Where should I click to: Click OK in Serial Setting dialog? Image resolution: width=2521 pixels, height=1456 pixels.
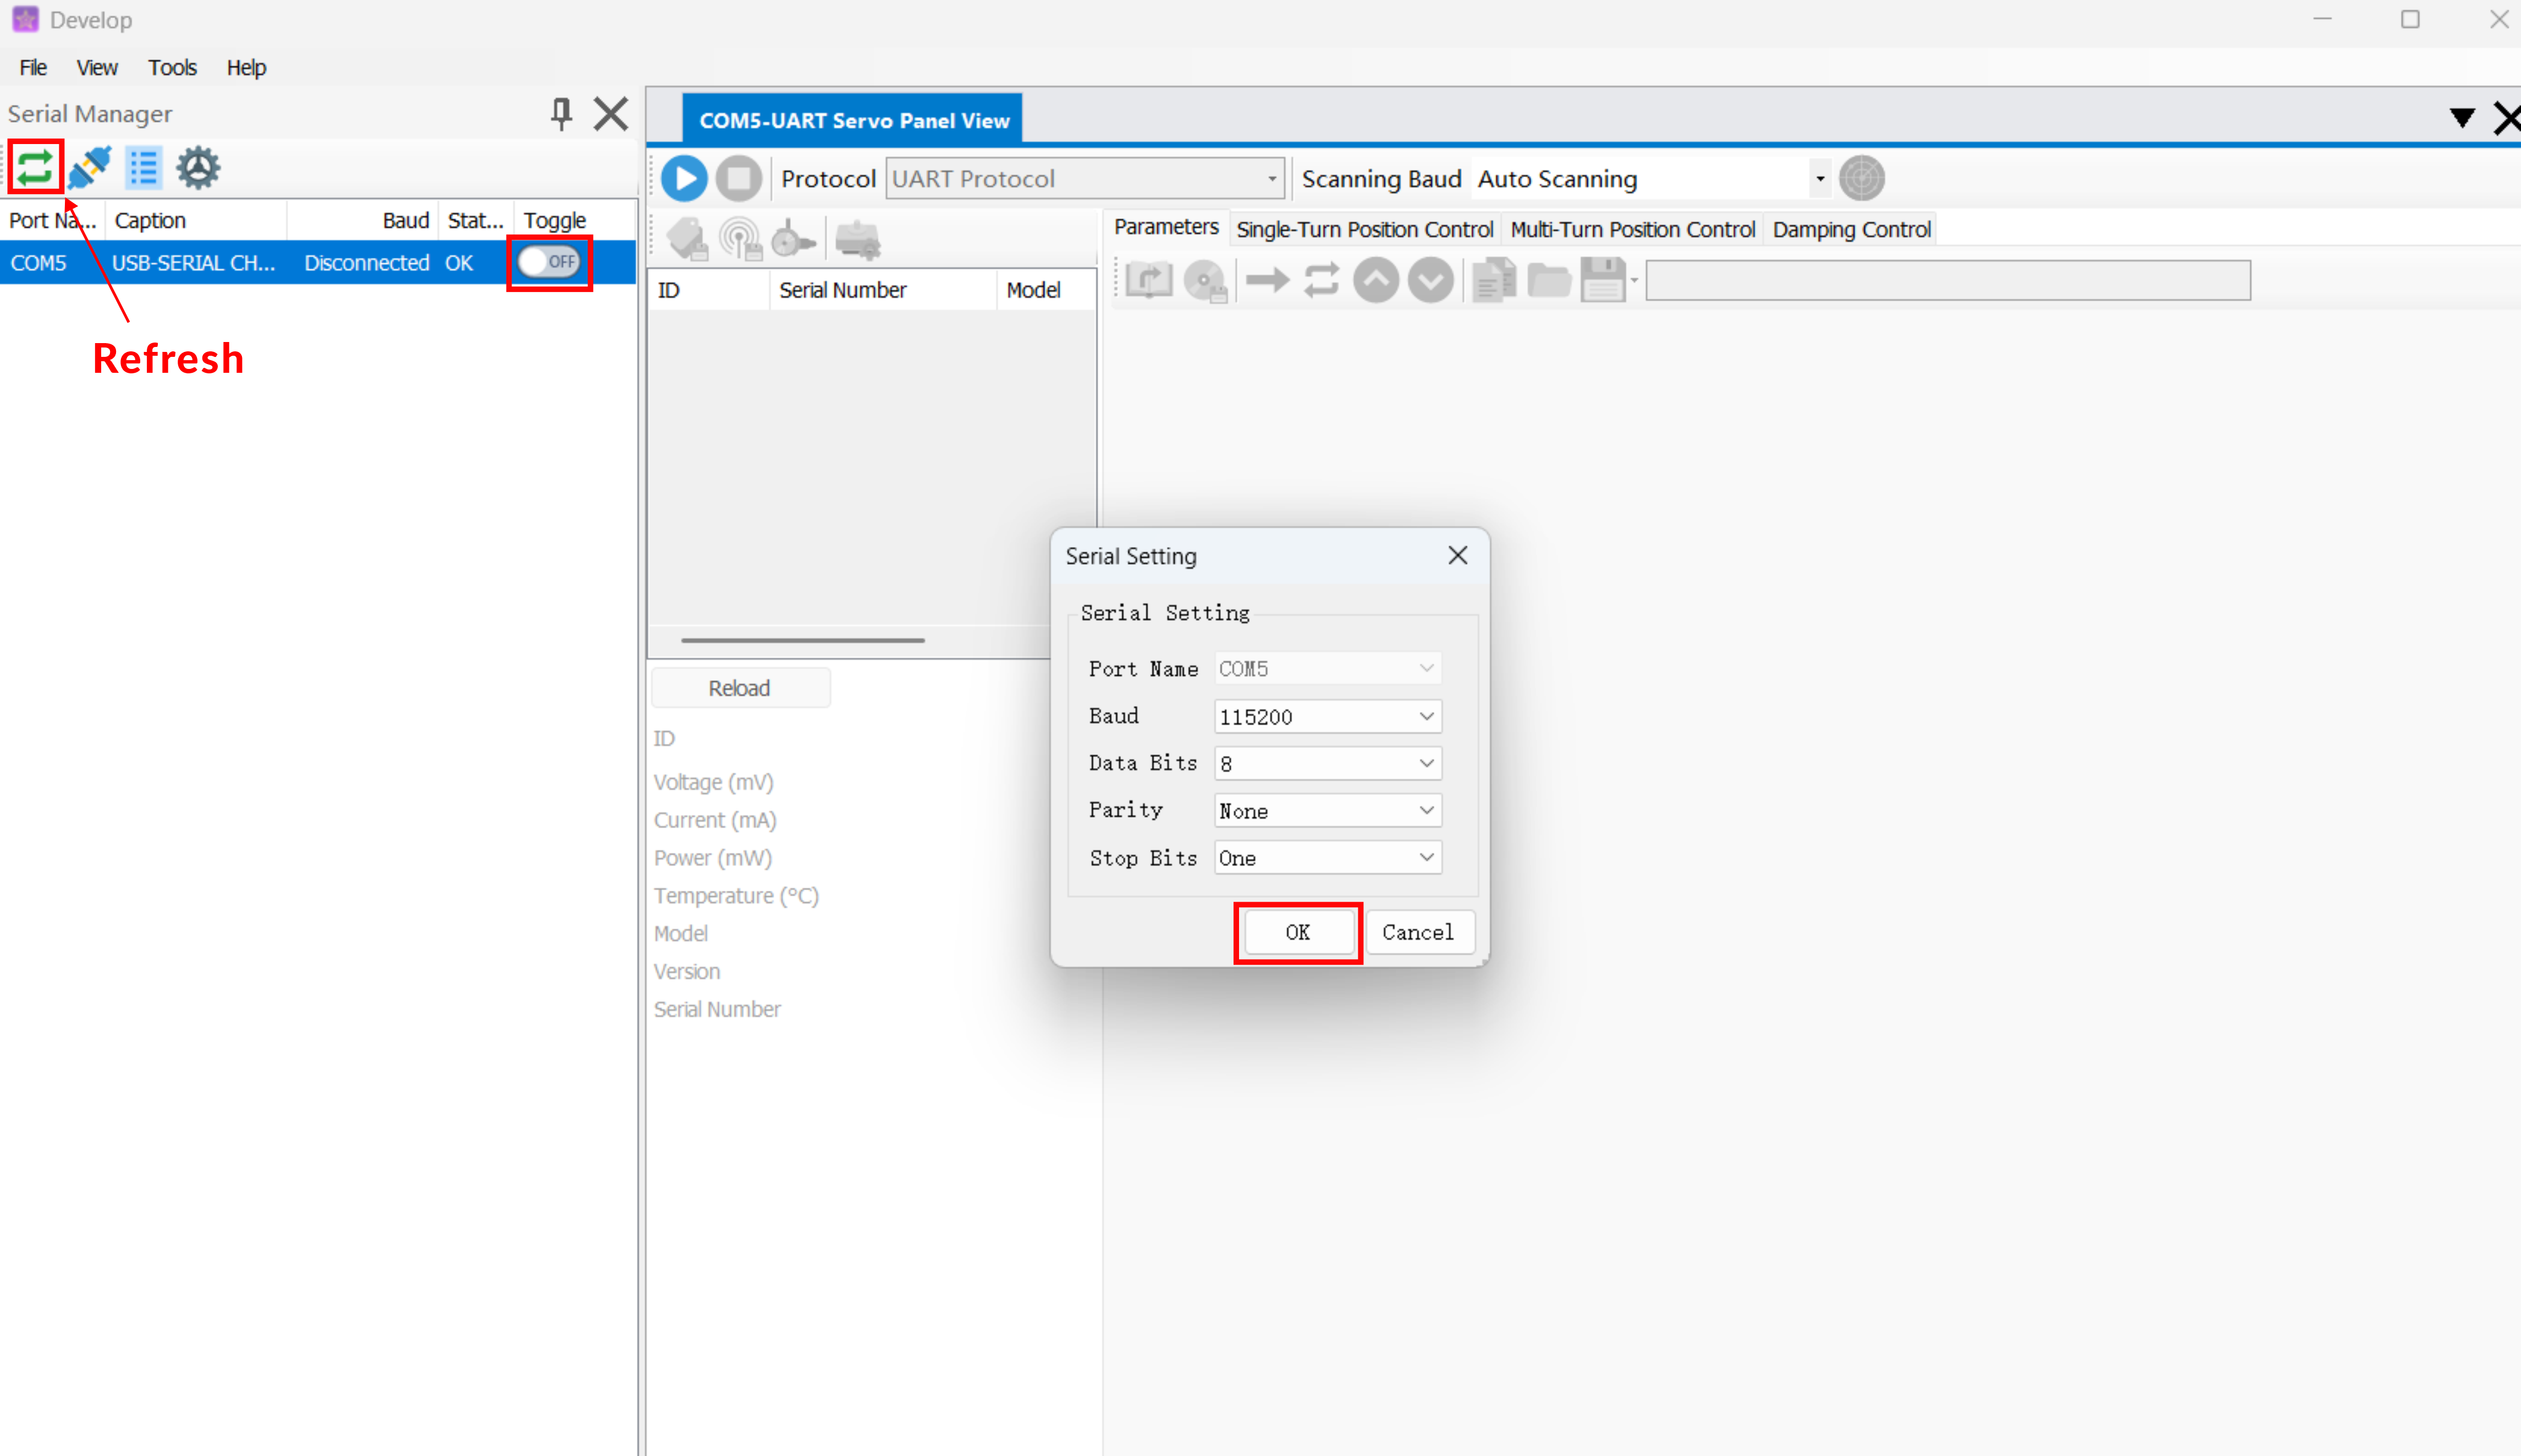click(x=1297, y=932)
